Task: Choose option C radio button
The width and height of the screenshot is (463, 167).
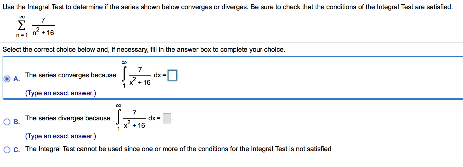Action: pos(7,150)
